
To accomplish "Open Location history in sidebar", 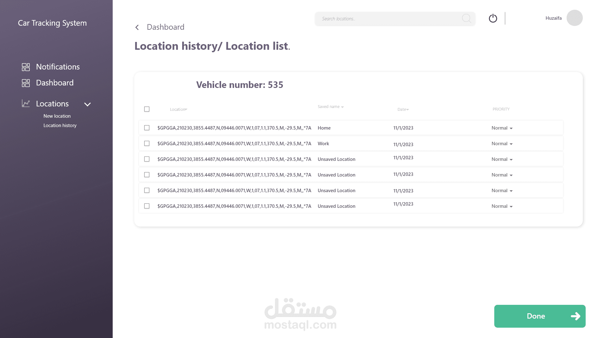I will coord(60,125).
